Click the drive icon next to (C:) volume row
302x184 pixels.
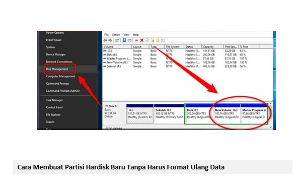[x=105, y=51]
